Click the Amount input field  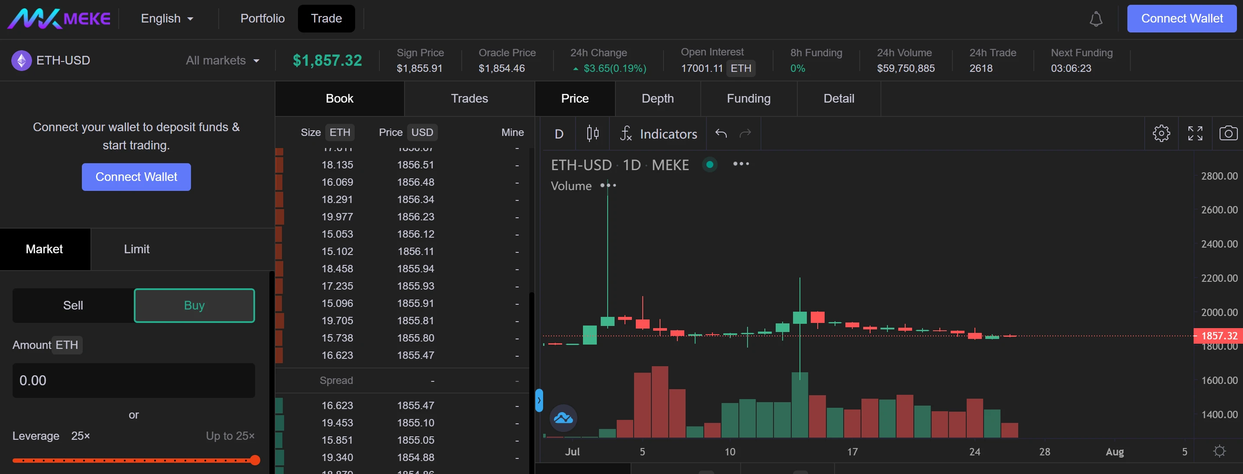134,380
